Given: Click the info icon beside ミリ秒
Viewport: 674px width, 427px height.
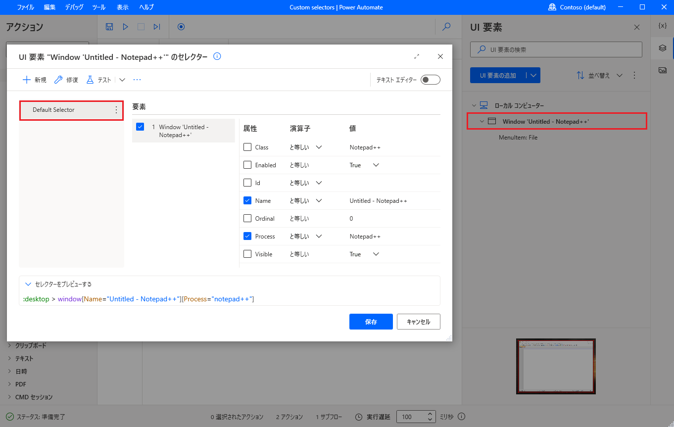Looking at the screenshot, I should [x=462, y=417].
